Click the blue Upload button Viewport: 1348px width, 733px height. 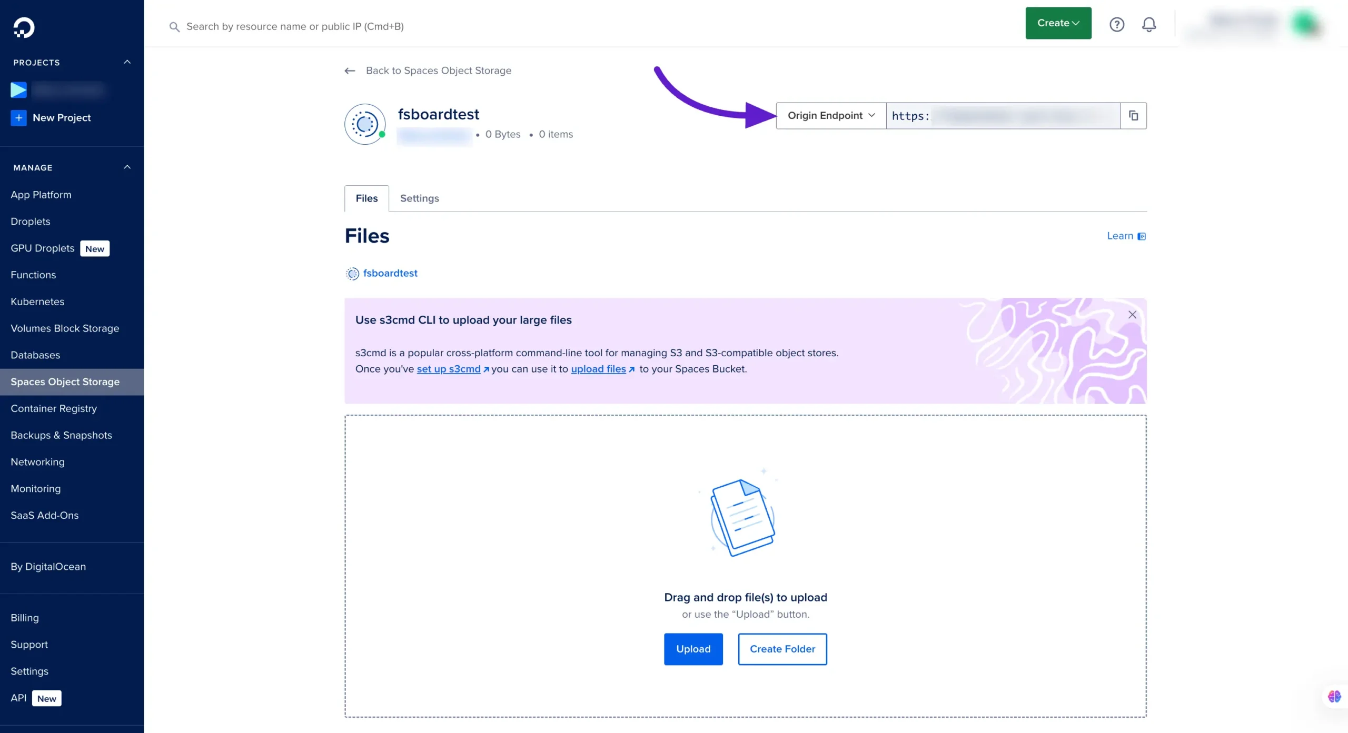[693, 649]
